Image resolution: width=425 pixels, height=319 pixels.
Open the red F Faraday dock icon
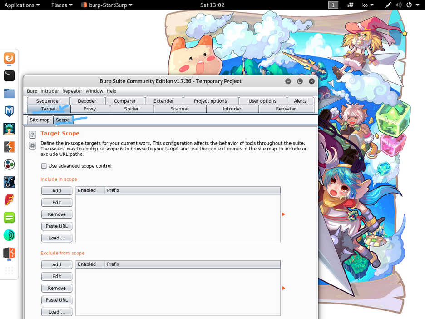(9, 200)
